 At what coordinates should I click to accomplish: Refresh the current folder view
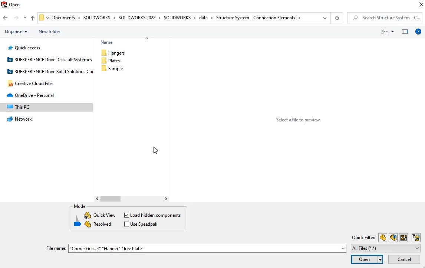pos(337,17)
